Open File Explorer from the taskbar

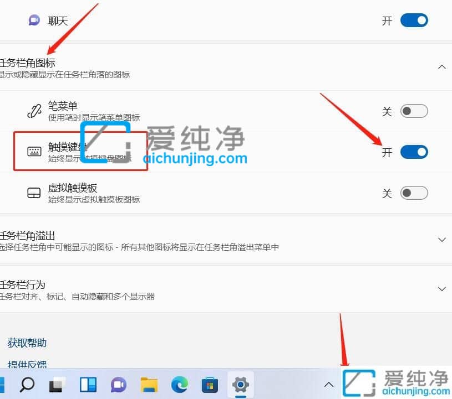click(x=149, y=384)
